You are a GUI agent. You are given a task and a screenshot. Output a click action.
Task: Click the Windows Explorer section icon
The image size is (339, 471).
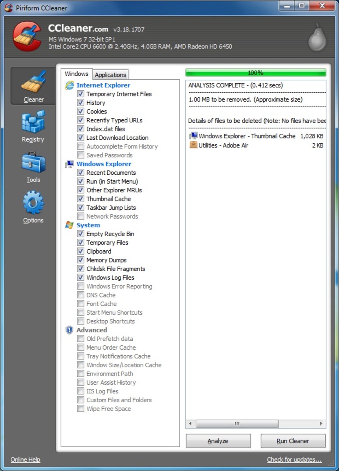tap(70, 164)
